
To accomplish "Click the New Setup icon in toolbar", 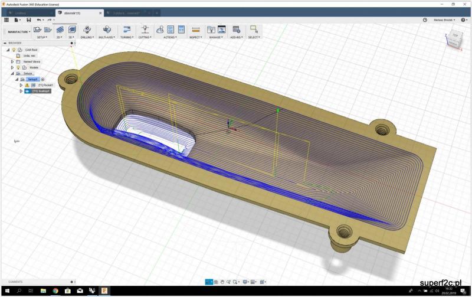I will click(x=37, y=29).
